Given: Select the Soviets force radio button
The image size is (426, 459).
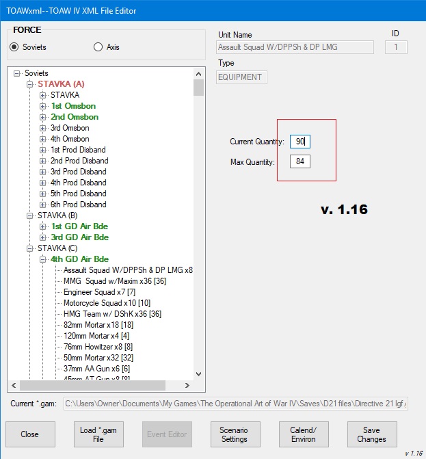Looking at the screenshot, I should pyautogui.click(x=14, y=47).
